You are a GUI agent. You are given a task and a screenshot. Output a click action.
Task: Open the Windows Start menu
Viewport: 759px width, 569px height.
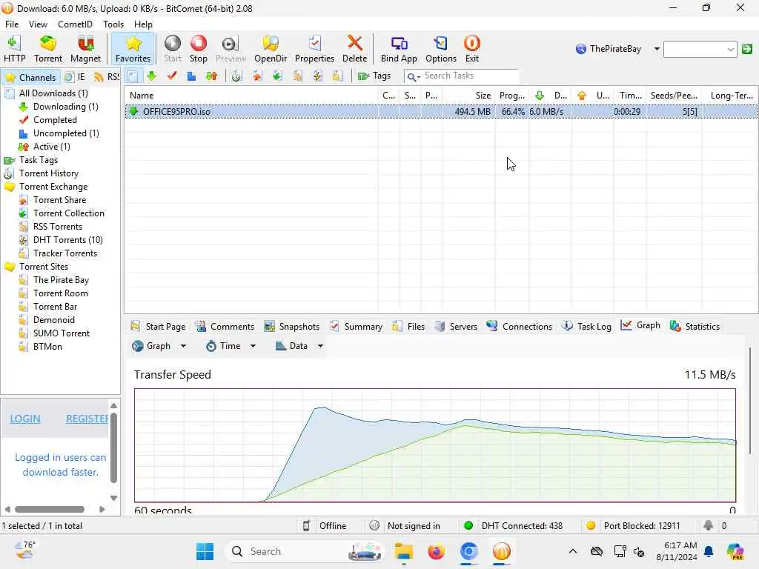(205, 551)
